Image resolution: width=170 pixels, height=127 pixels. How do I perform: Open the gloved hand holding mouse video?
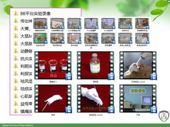coord(95,99)
